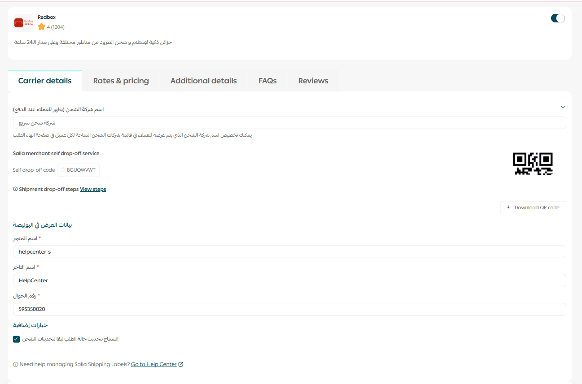Follow the Go to Help Center link
The width and height of the screenshot is (582, 384).
(154, 365)
